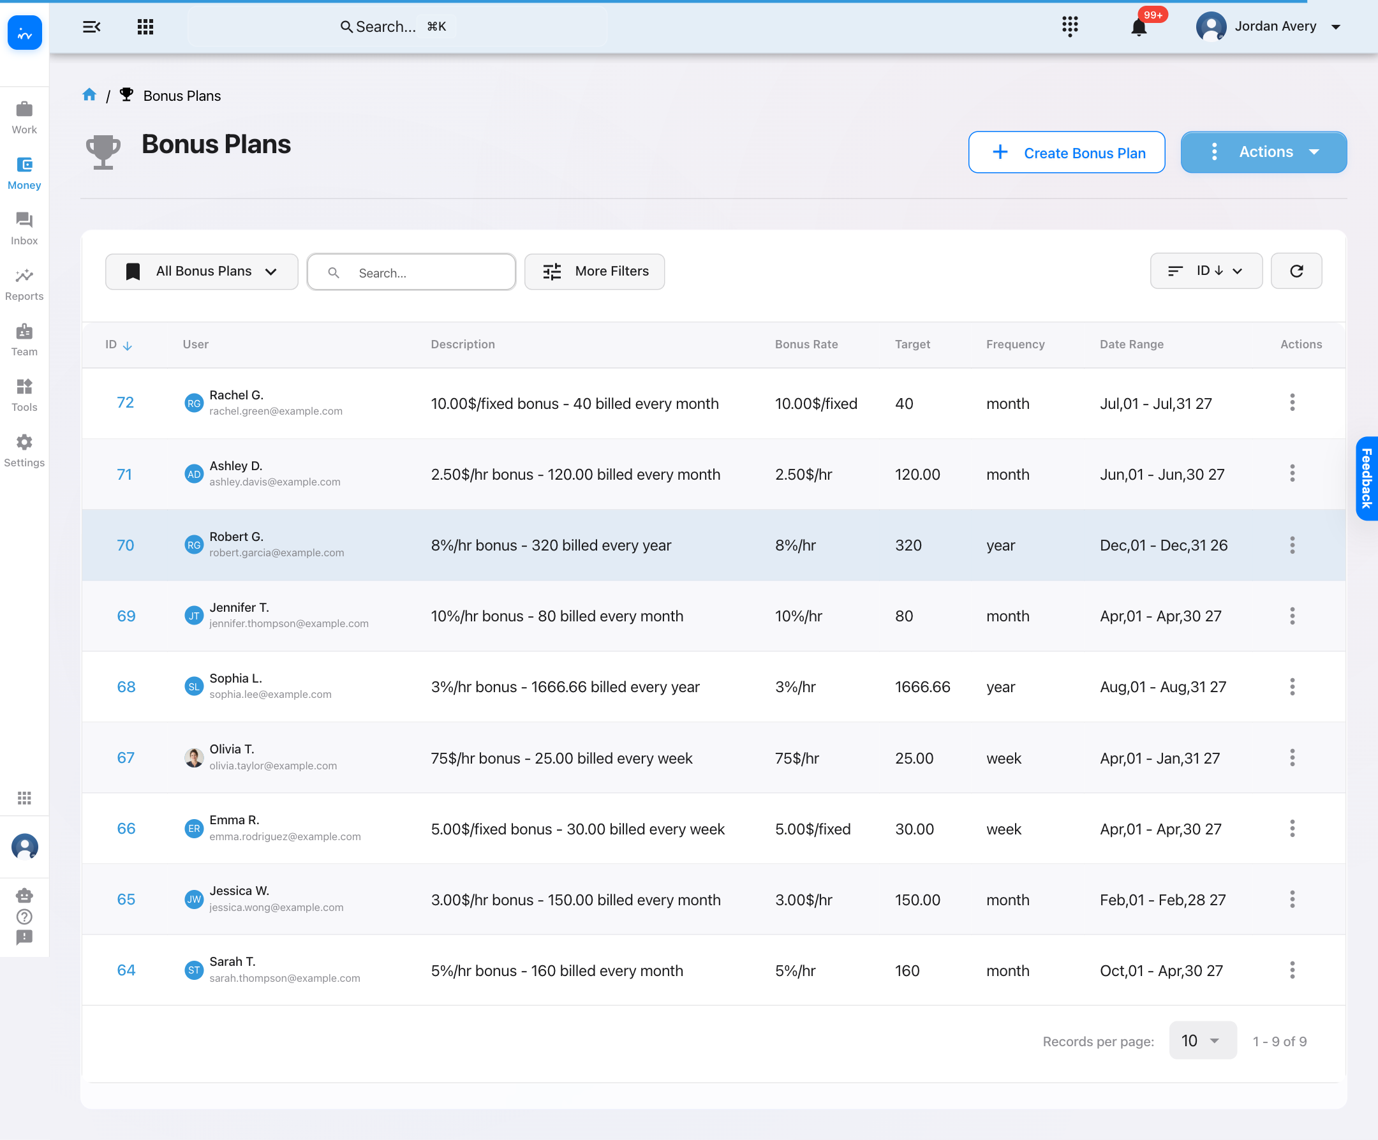Open bonus plan ID 71
This screenshot has width=1378, height=1140.
(124, 474)
